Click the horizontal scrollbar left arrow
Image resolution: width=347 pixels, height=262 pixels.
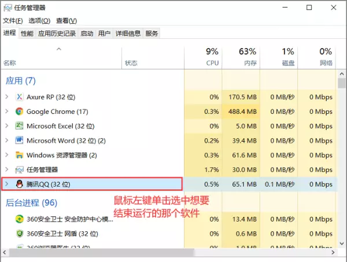pyautogui.click(x=5, y=252)
